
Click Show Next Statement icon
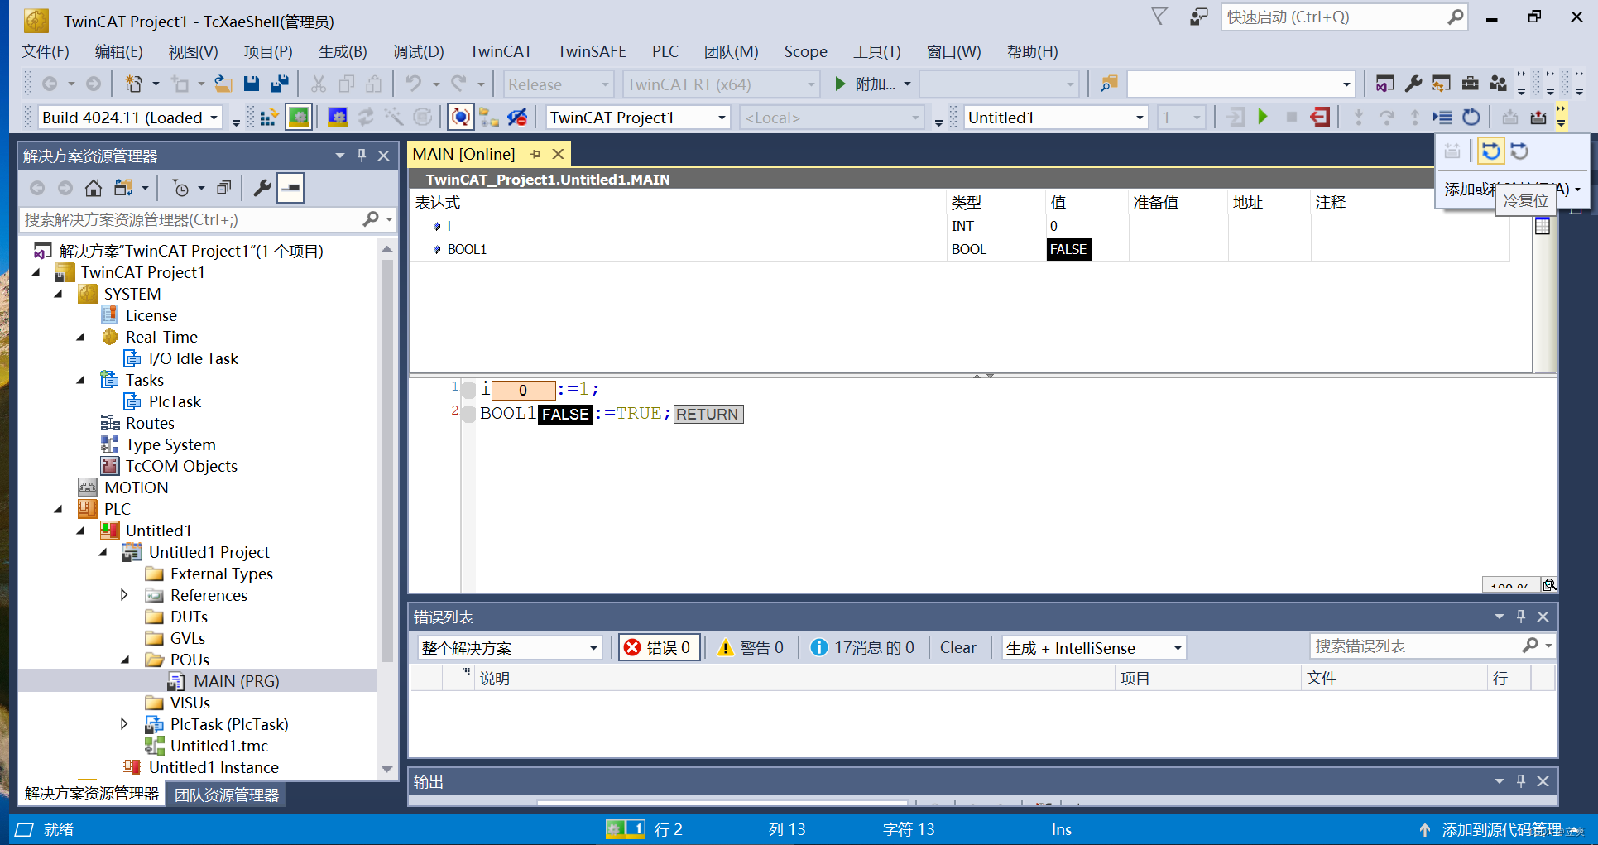click(x=1442, y=118)
